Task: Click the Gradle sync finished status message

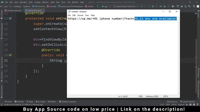Action: pyautogui.click(x=23, y=105)
